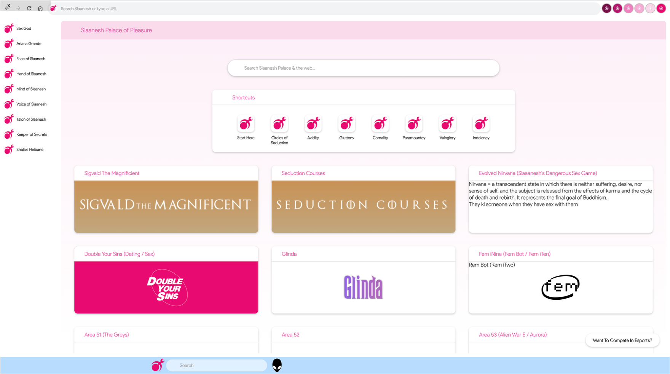Click the purple Glinda logo image
The width and height of the screenshot is (670, 374).
click(364, 287)
